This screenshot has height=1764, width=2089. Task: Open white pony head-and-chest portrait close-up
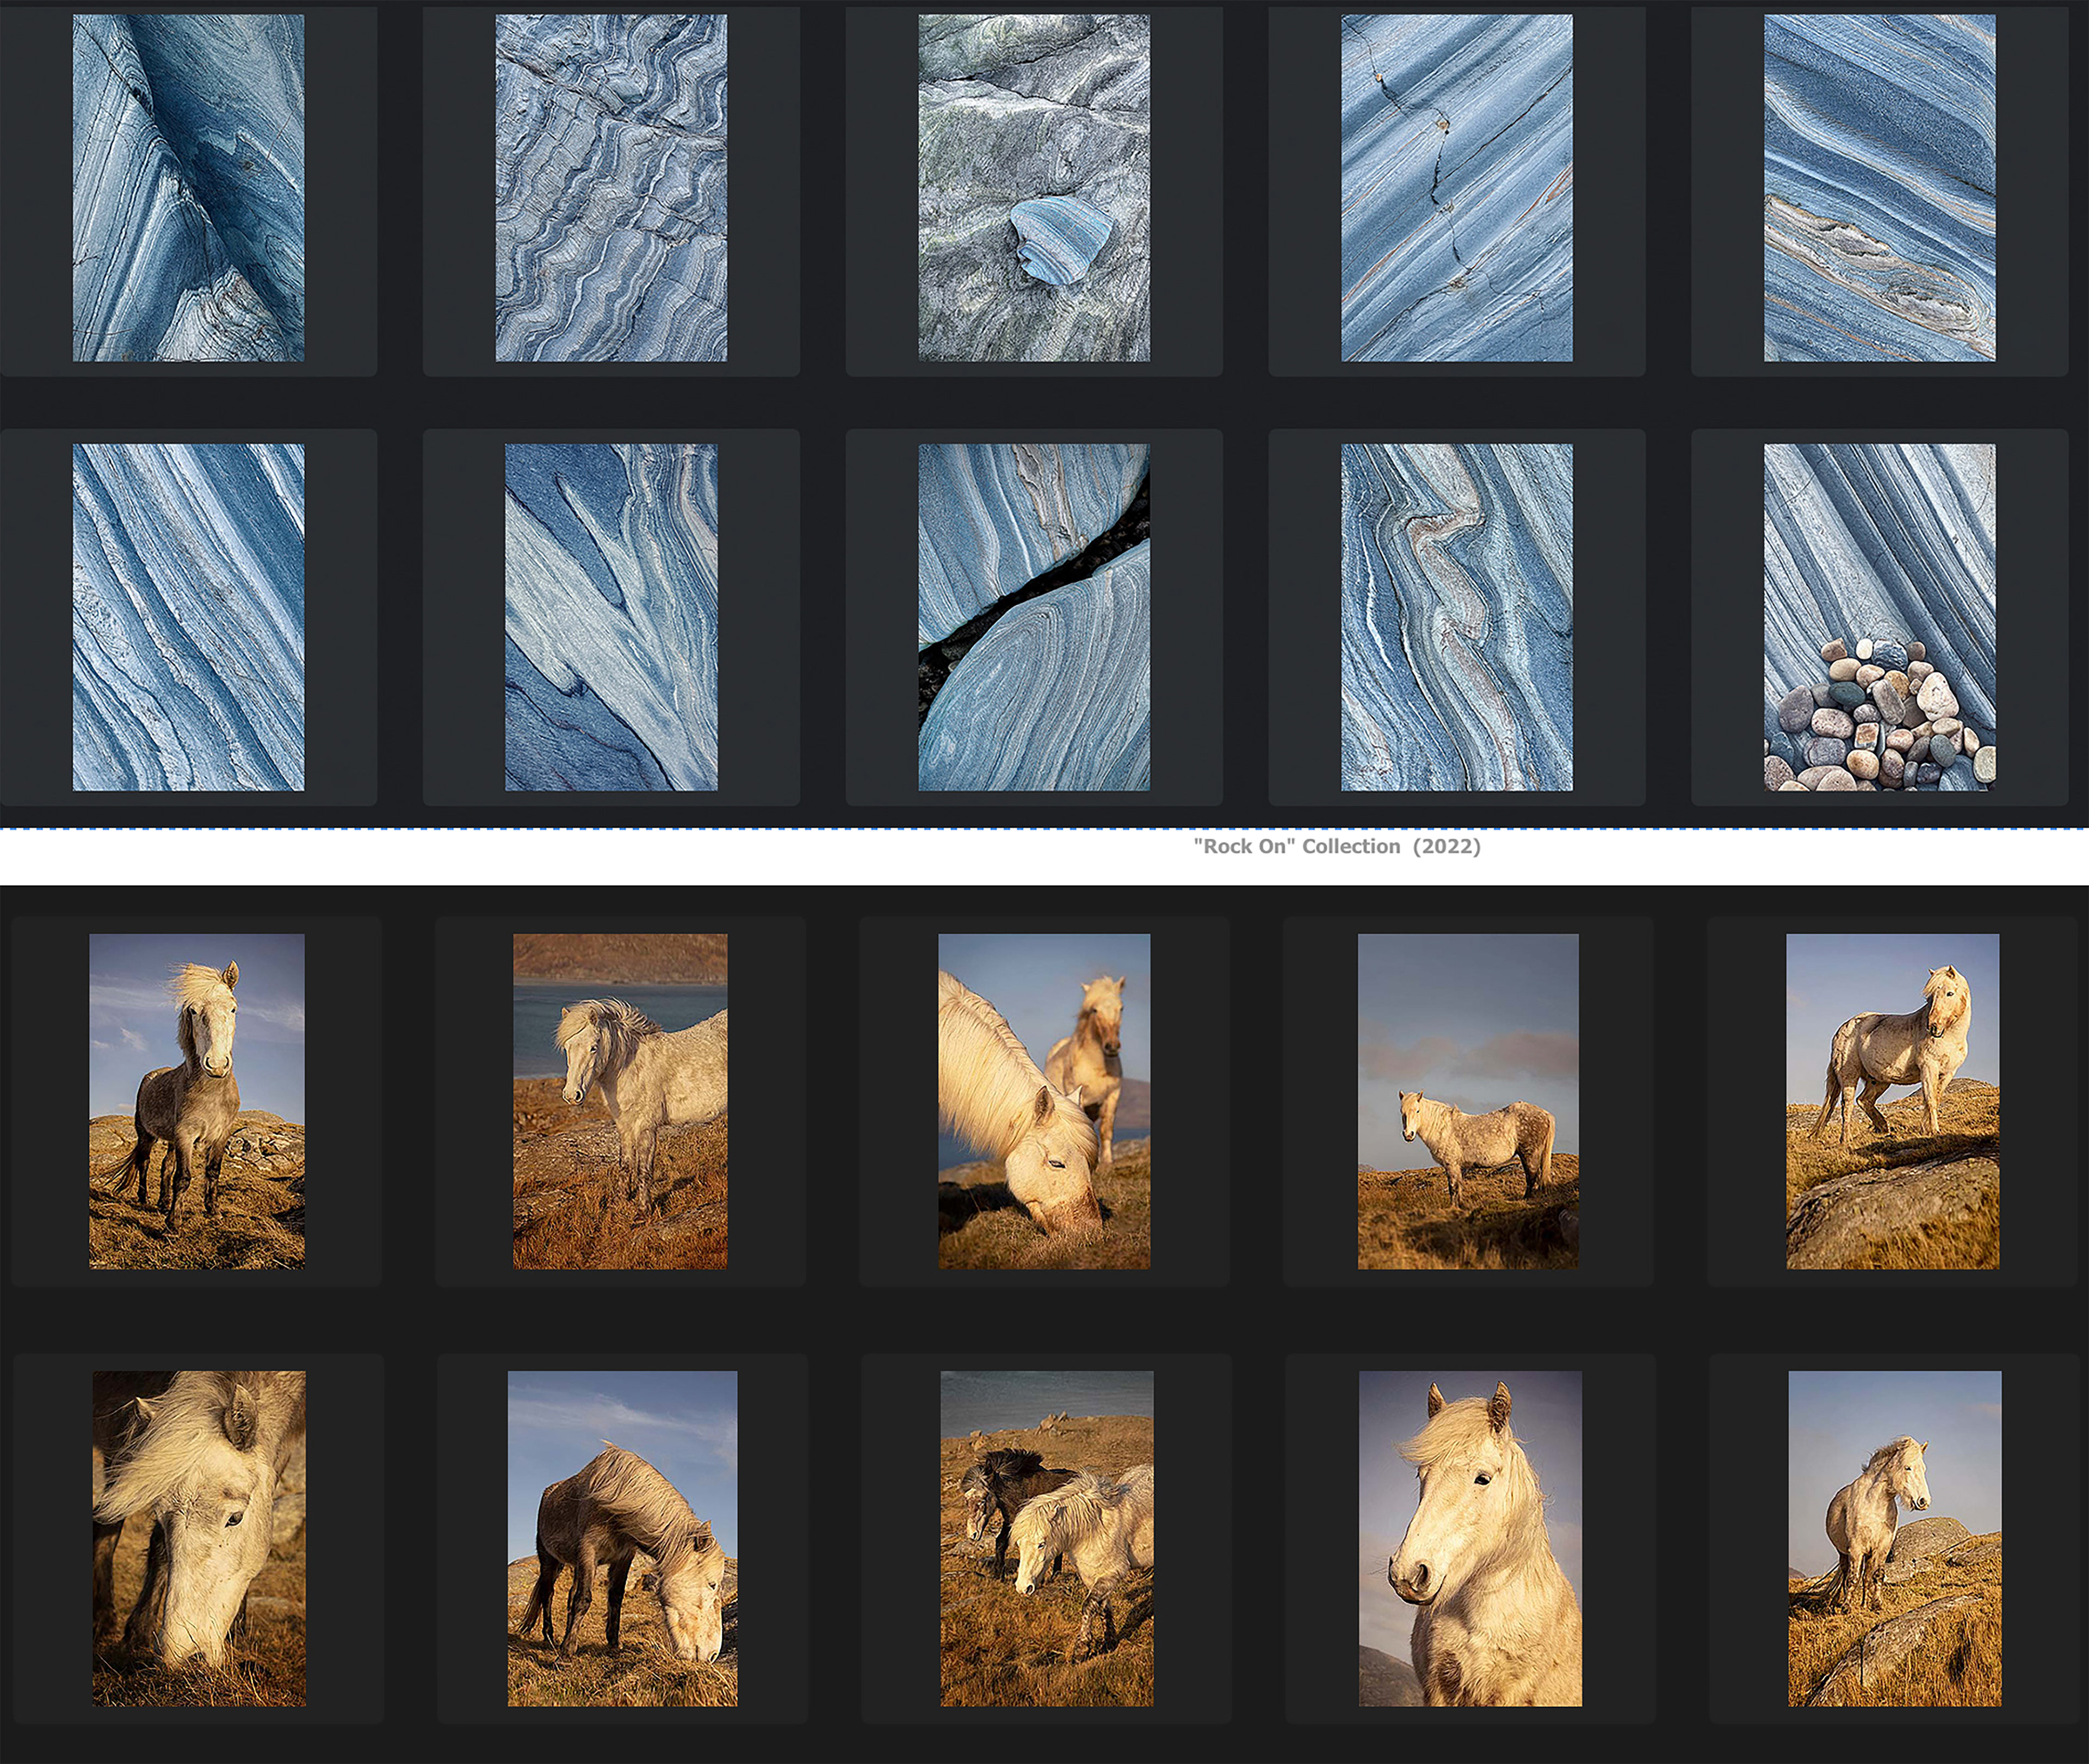click(1470, 1538)
